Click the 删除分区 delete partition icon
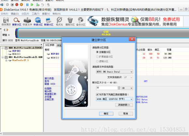The height and width of the screenshot is (136, 189). [x=70, y=22]
